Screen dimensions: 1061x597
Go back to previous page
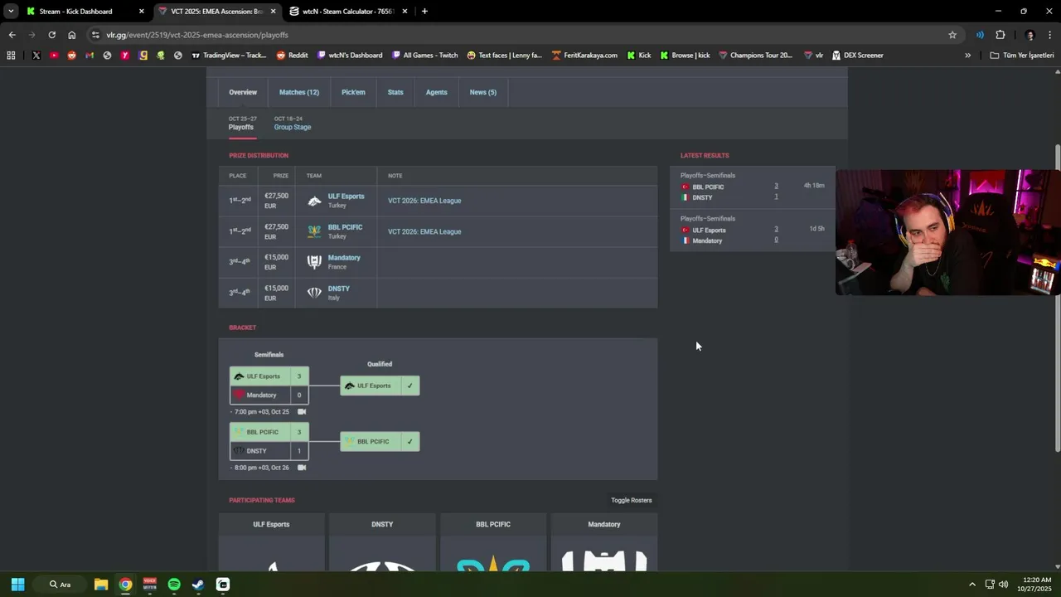(12, 35)
